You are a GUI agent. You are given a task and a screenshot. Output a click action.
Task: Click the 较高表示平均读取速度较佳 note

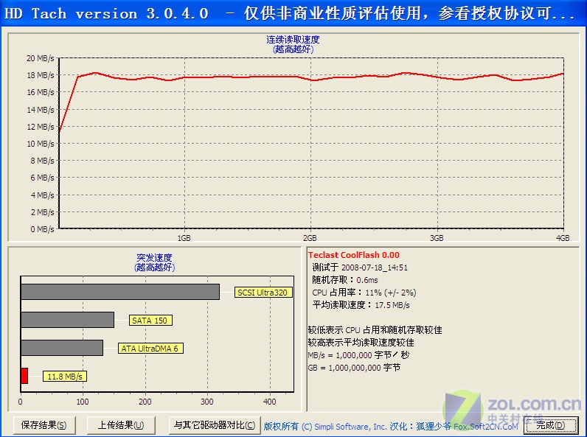(361, 343)
